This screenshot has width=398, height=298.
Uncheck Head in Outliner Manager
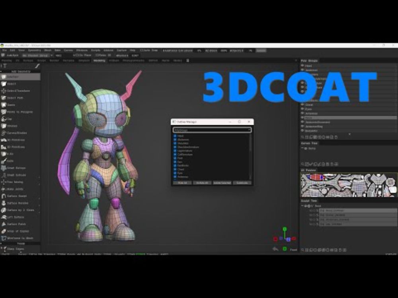point(175,136)
